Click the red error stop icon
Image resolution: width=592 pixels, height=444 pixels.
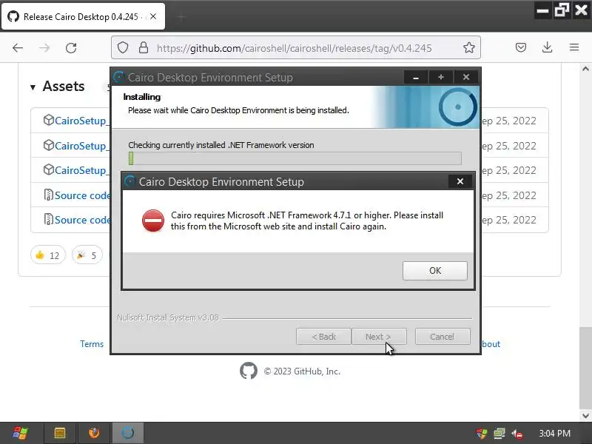(153, 221)
